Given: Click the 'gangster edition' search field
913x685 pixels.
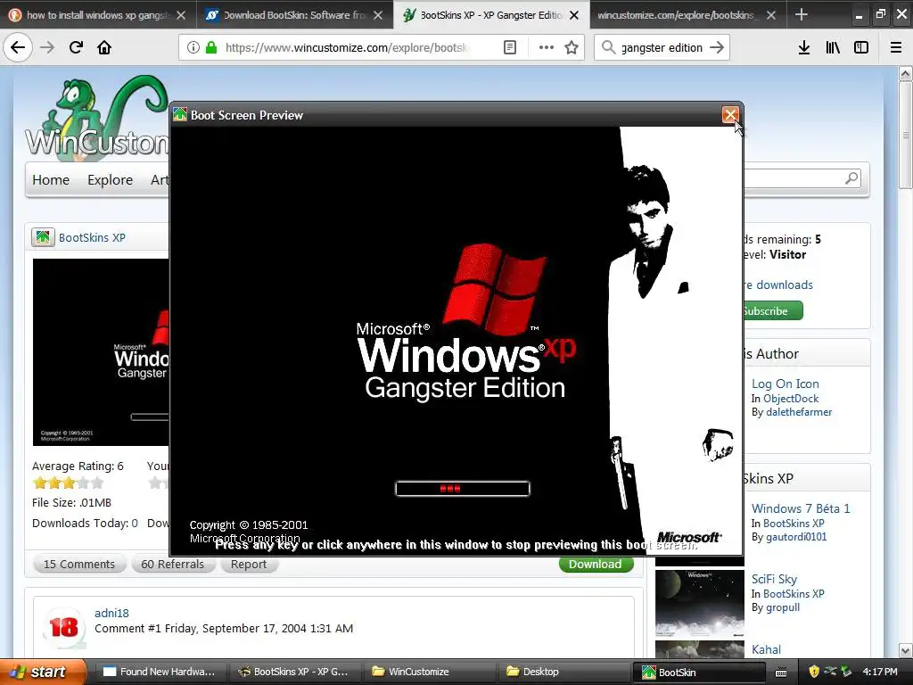Looking at the screenshot, I should (662, 47).
